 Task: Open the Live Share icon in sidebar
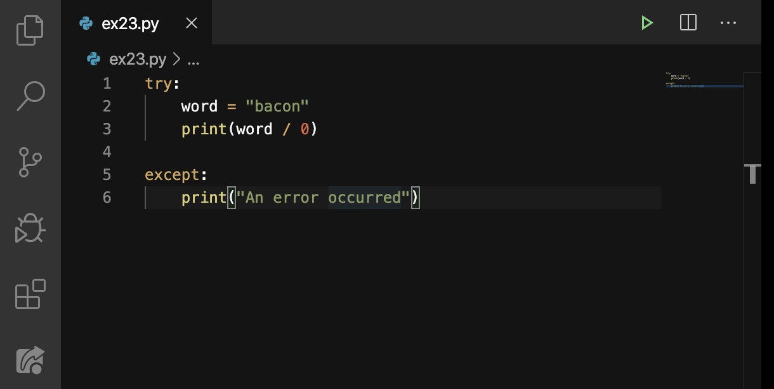tap(30, 360)
